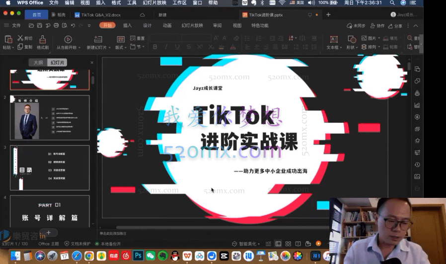The width and height of the screenshot is (446, 264).
Task: Expand the Text Box (文本框) dropdown arrow
Action: click(341, 48)
